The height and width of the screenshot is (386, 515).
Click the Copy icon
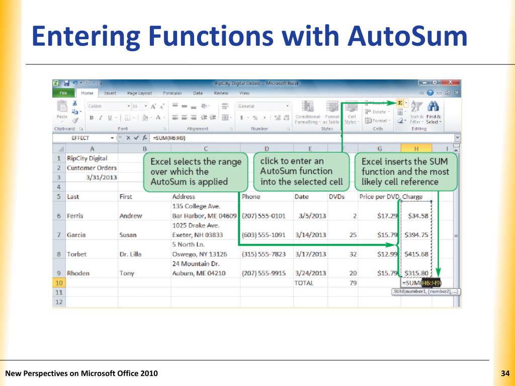(x=75, y=112)
